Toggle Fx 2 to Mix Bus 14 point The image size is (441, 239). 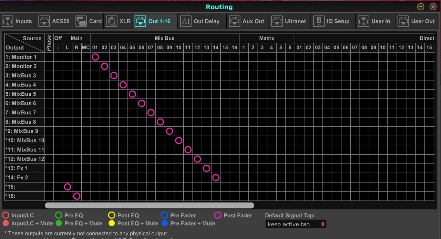216,178
